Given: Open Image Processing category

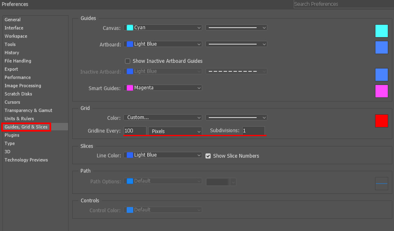Looking at the screenshot, I should 23,86.
